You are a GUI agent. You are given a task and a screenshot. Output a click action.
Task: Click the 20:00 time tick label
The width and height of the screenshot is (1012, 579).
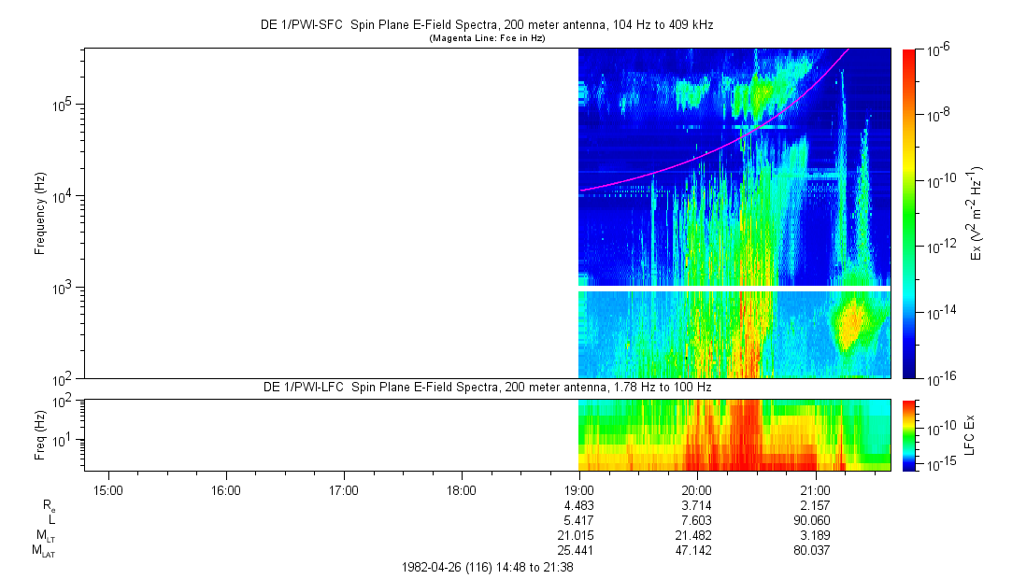coord(697,489)
